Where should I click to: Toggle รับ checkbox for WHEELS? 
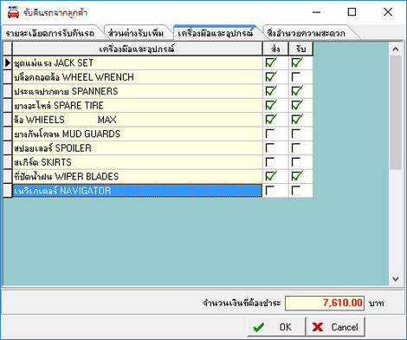(296, 120)
